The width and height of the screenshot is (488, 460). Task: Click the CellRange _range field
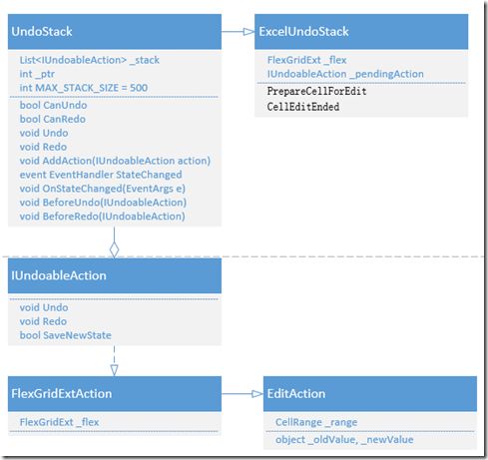click(x=316, y=422)
